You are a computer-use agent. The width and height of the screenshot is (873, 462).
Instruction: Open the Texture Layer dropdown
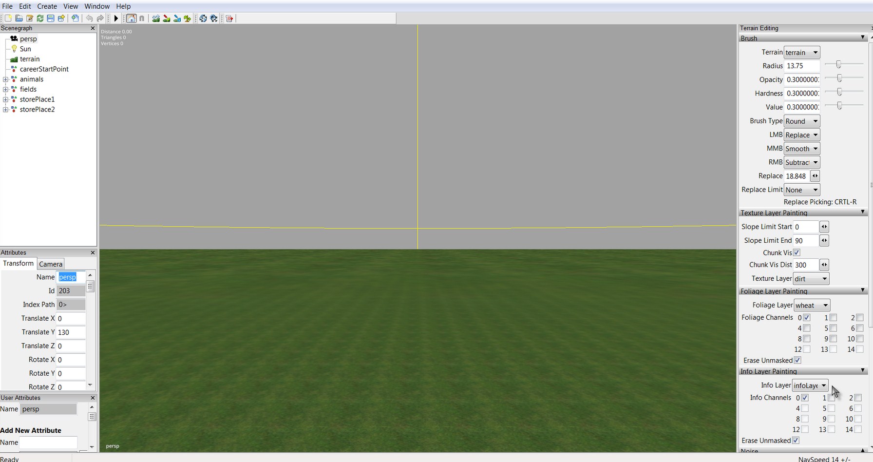pyautogui.click(x=811, y=279)
